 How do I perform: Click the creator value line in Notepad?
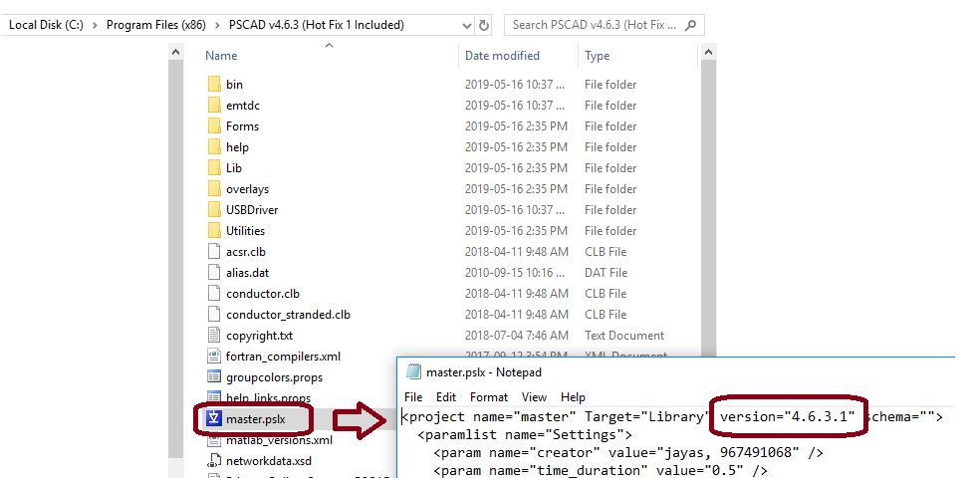click(x=628, y=453)
